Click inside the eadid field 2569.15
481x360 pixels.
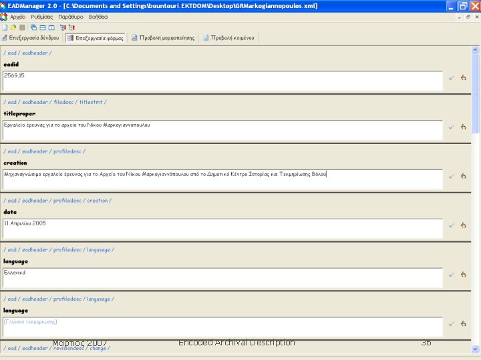click(x=222, y=81)
